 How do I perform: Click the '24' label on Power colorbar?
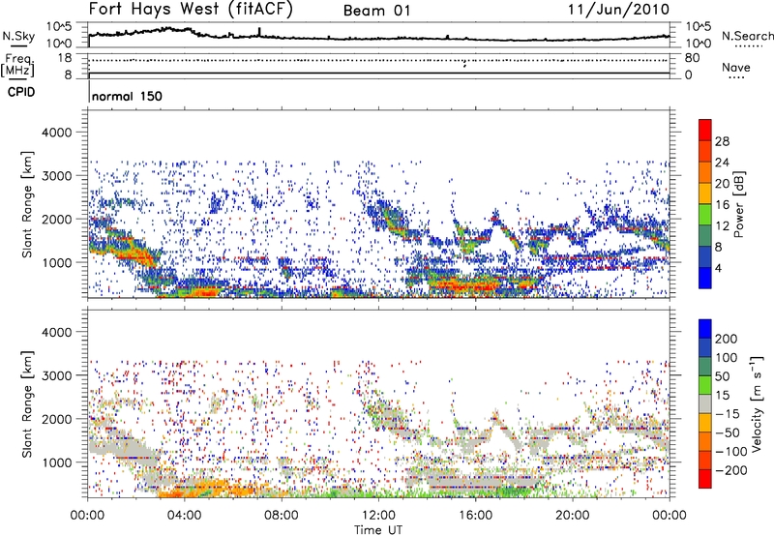coord(722,163)
